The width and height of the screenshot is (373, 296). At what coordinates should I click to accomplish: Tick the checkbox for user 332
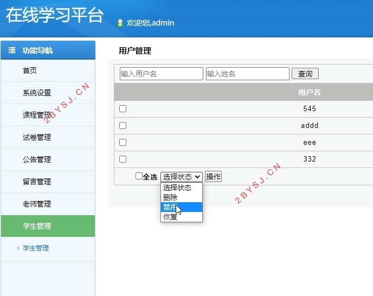point(123,159)
